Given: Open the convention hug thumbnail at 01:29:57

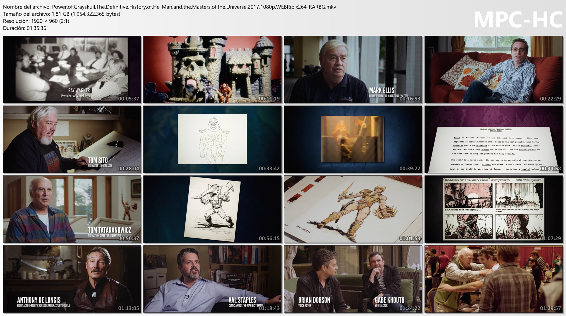Looking at the screenshot, I should pyautogui.click(x=494, y=279).
